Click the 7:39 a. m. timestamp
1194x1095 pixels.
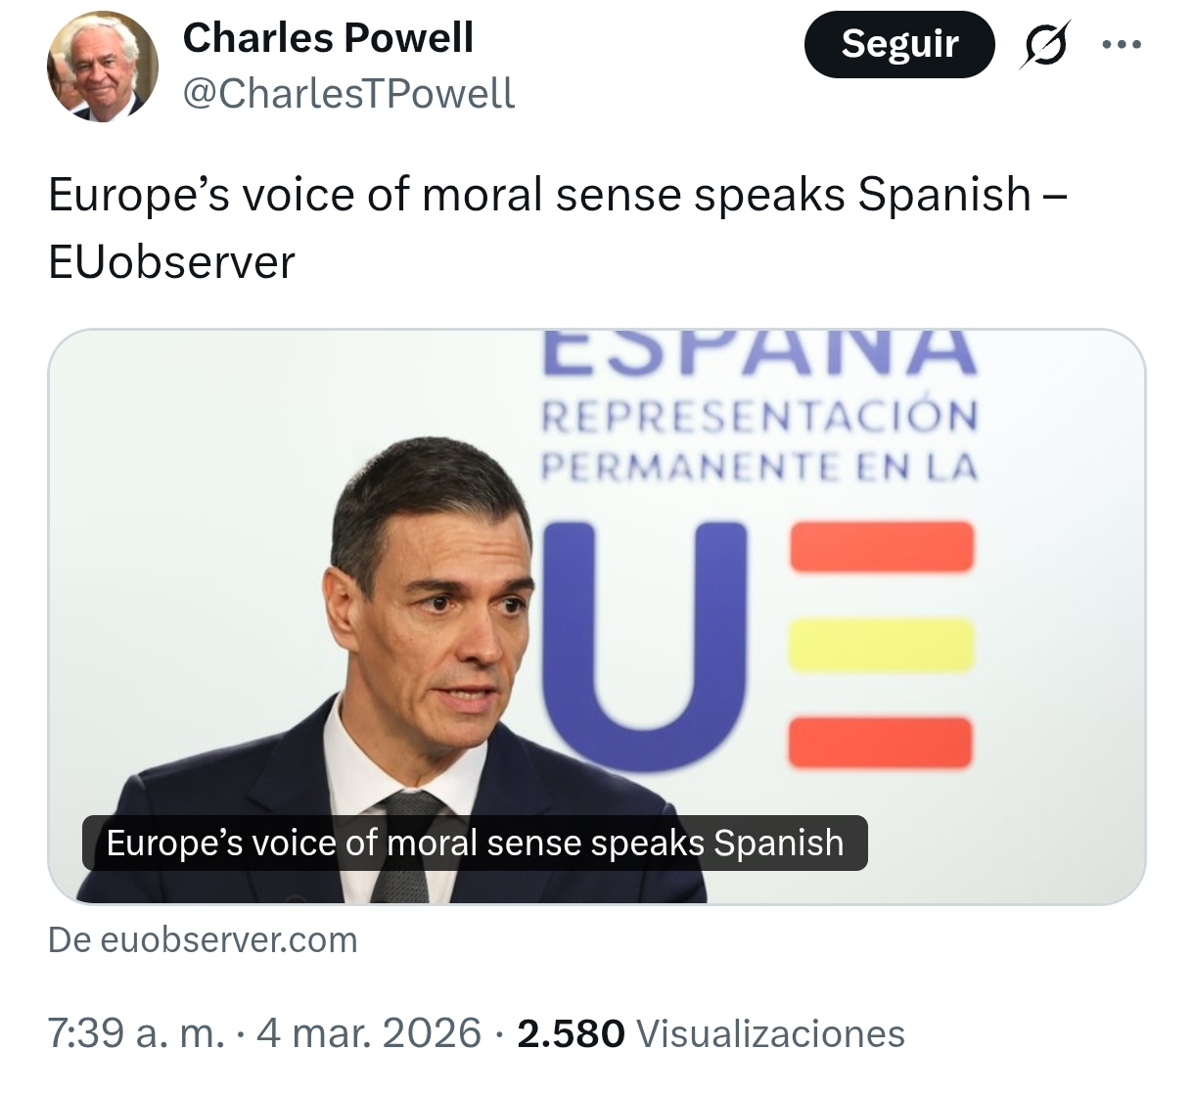click(x=136, y=1033)
